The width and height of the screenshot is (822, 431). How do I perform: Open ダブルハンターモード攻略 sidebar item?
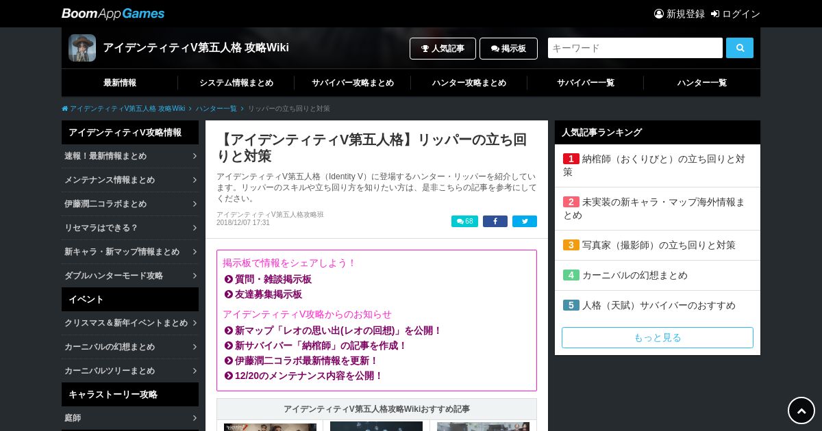point(130,276)
